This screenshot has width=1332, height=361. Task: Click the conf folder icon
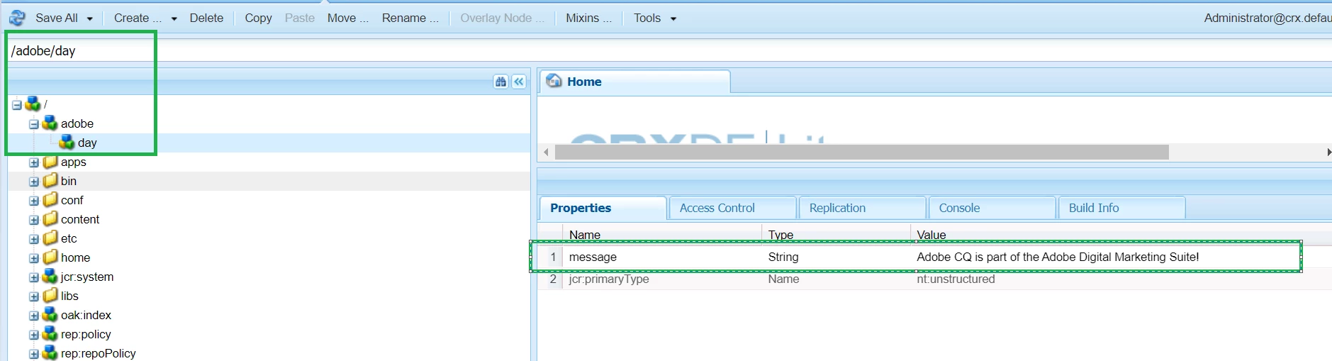50,200
